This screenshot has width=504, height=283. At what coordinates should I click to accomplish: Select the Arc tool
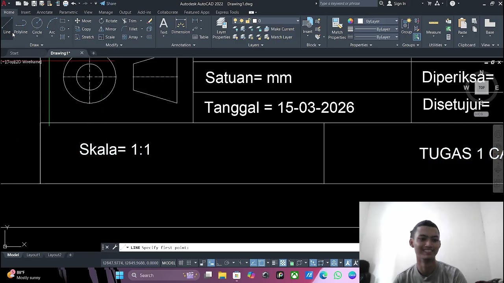pos(52,26)
